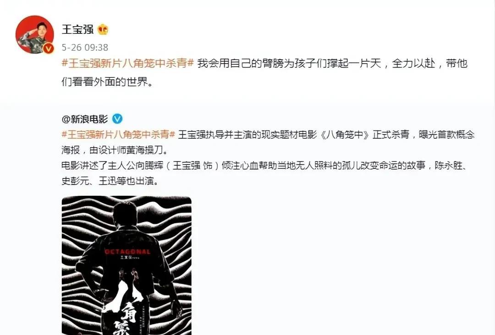Click the second line 们看看外面的世界
495x335 pixels.
pyautogui.click(x=107, y=81)
